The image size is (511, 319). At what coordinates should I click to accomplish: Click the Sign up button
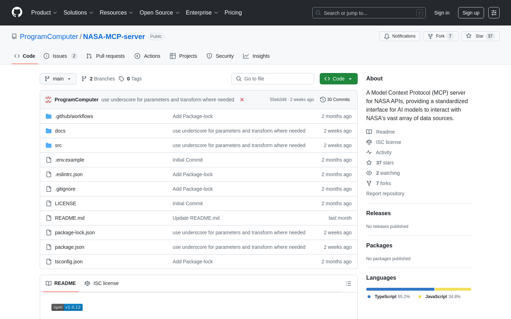pos(471,13)
